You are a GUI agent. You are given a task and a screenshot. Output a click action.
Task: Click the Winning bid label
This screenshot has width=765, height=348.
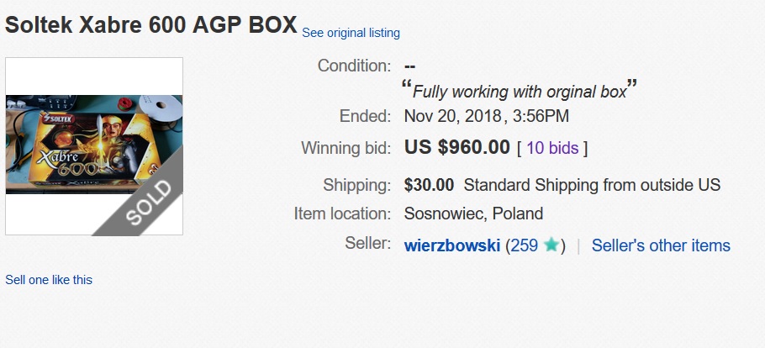(346, 147)
